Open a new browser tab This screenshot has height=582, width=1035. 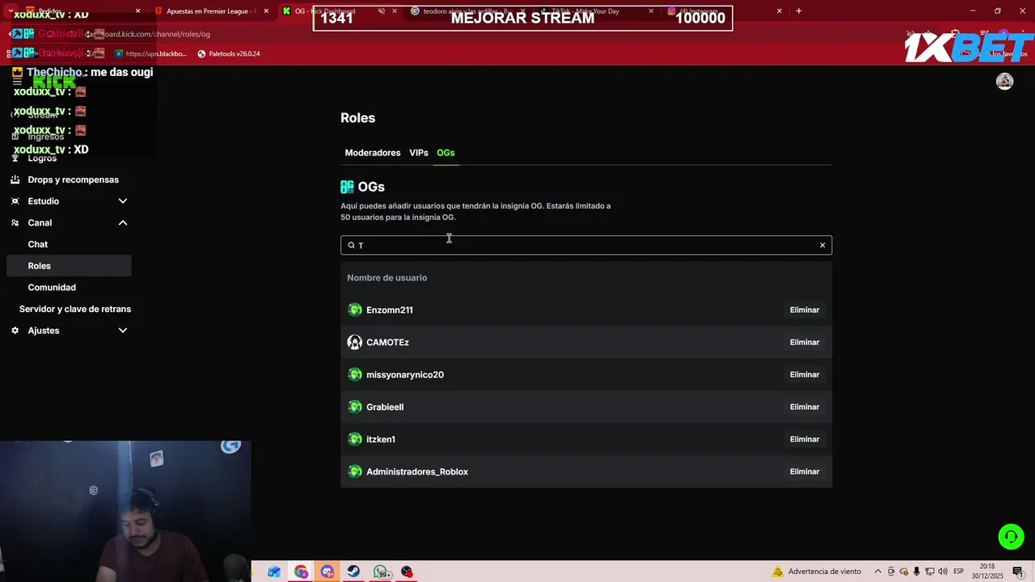coord(798,11)
